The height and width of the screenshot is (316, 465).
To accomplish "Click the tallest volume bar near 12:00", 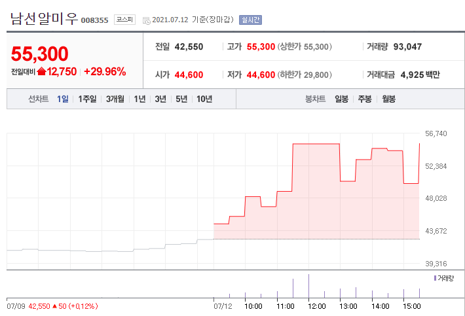I will click(x=308, y=286).
